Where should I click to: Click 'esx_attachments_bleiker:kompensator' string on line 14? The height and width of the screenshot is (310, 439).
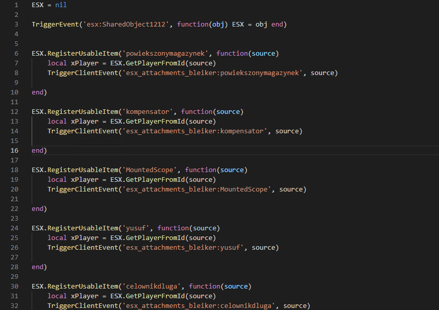pos(195,131)
